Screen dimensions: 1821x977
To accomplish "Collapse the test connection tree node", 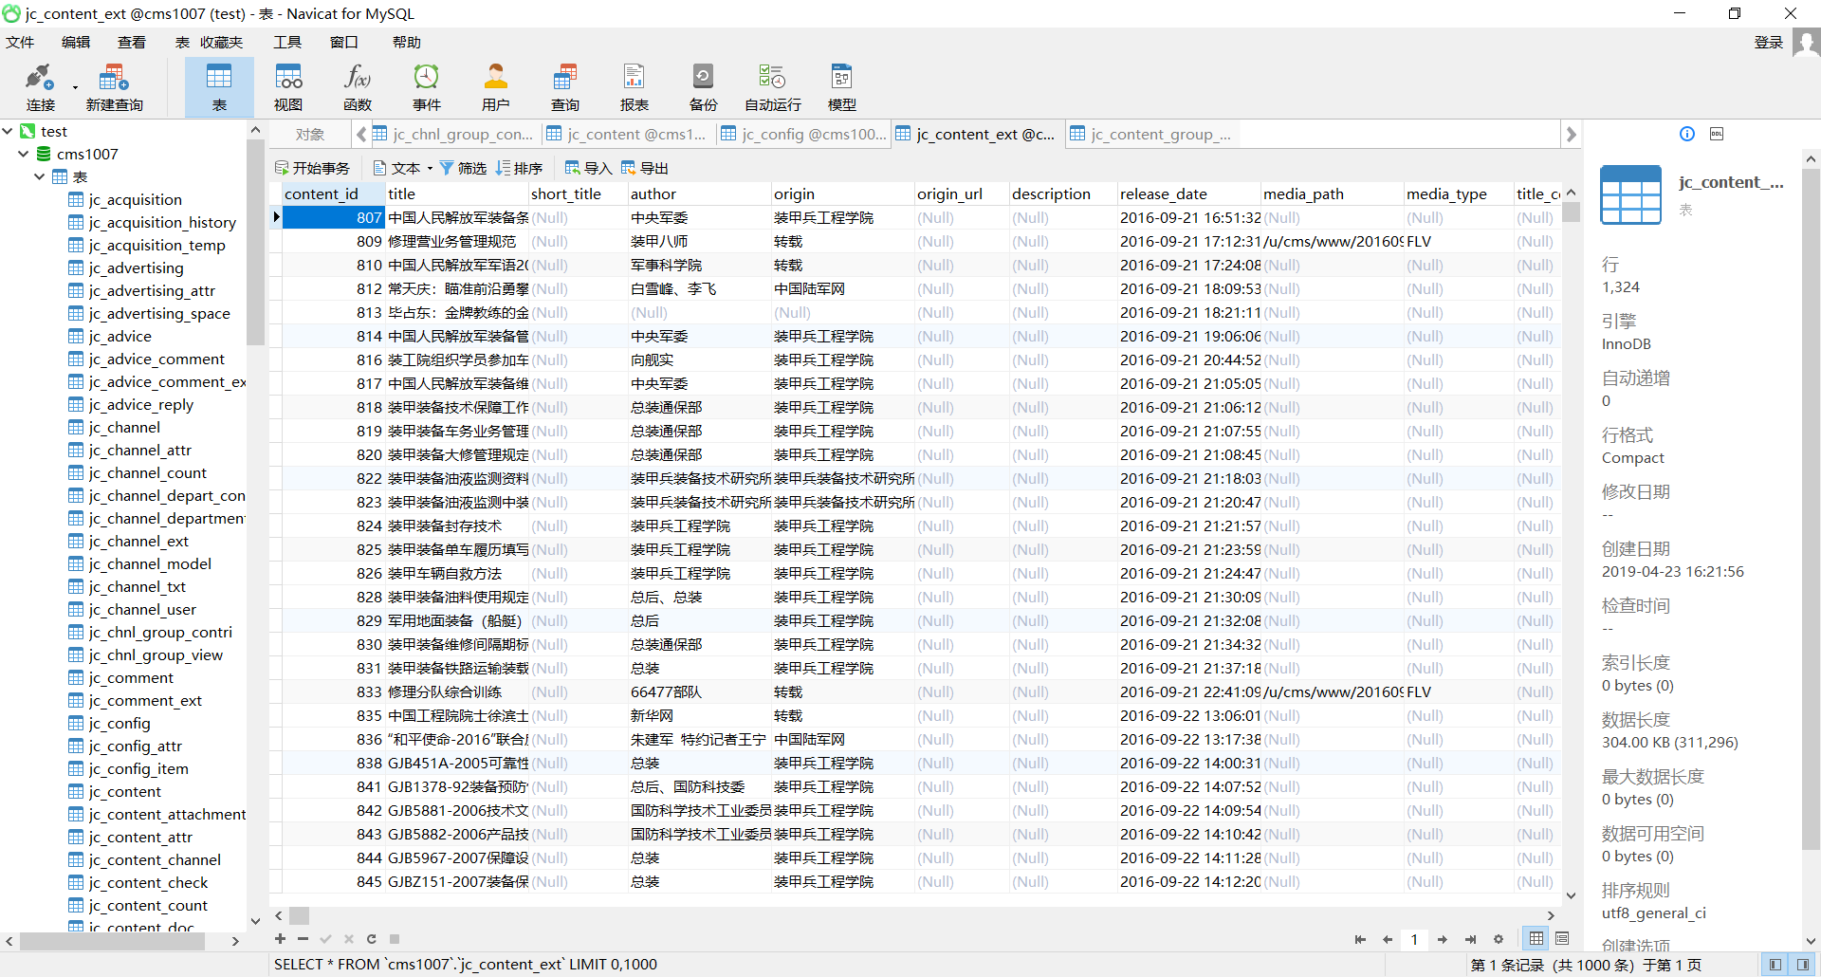I will pos(8,131).
